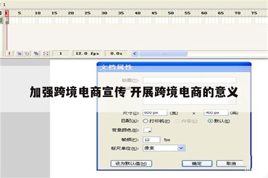Click the keyframe in layer frame 1
The height and width of the screenshot is (178, 268).
click(x=7, y=21)
